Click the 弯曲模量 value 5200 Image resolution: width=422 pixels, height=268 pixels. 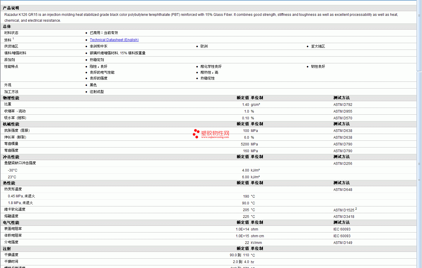click(245, 144)
